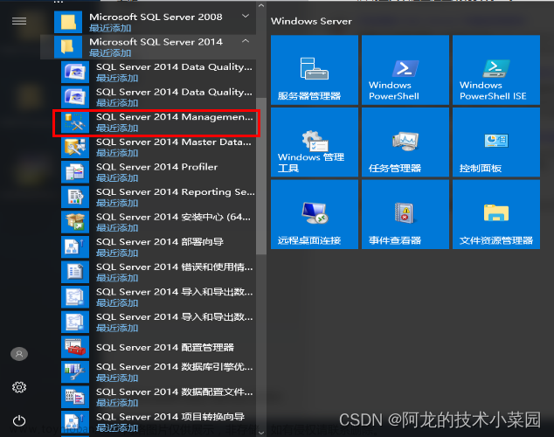The image size is (554, 437).
Task: Click SQL Server 2014 Management Studio icon
Action: click(x=75, y=121)
